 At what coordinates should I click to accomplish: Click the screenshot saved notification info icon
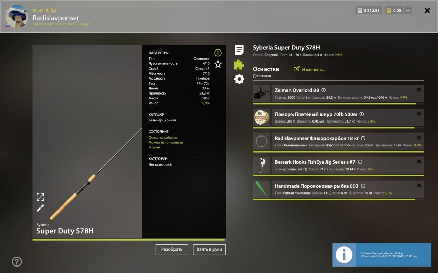click(344, 255)
